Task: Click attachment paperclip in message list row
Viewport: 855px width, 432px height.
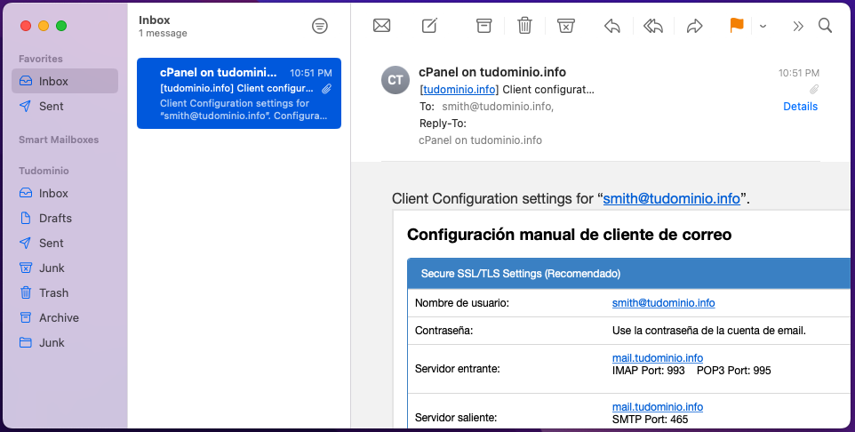Action: [326, 88]
